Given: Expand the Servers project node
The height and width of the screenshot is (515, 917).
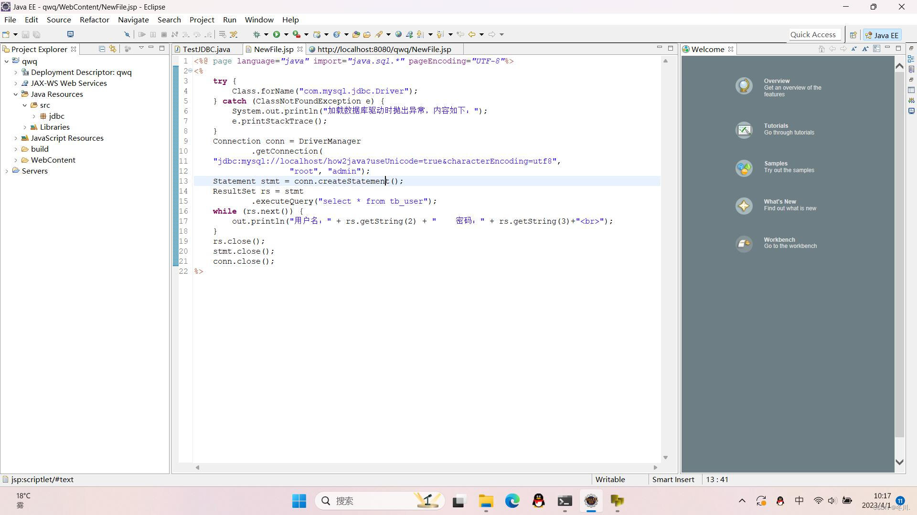Looking at the screenshot, I should point(7,171).
